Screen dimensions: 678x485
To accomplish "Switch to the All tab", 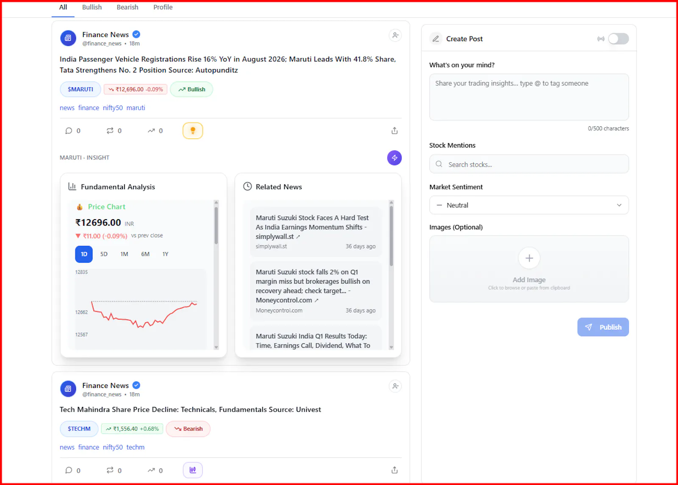I will coord(63,8).
